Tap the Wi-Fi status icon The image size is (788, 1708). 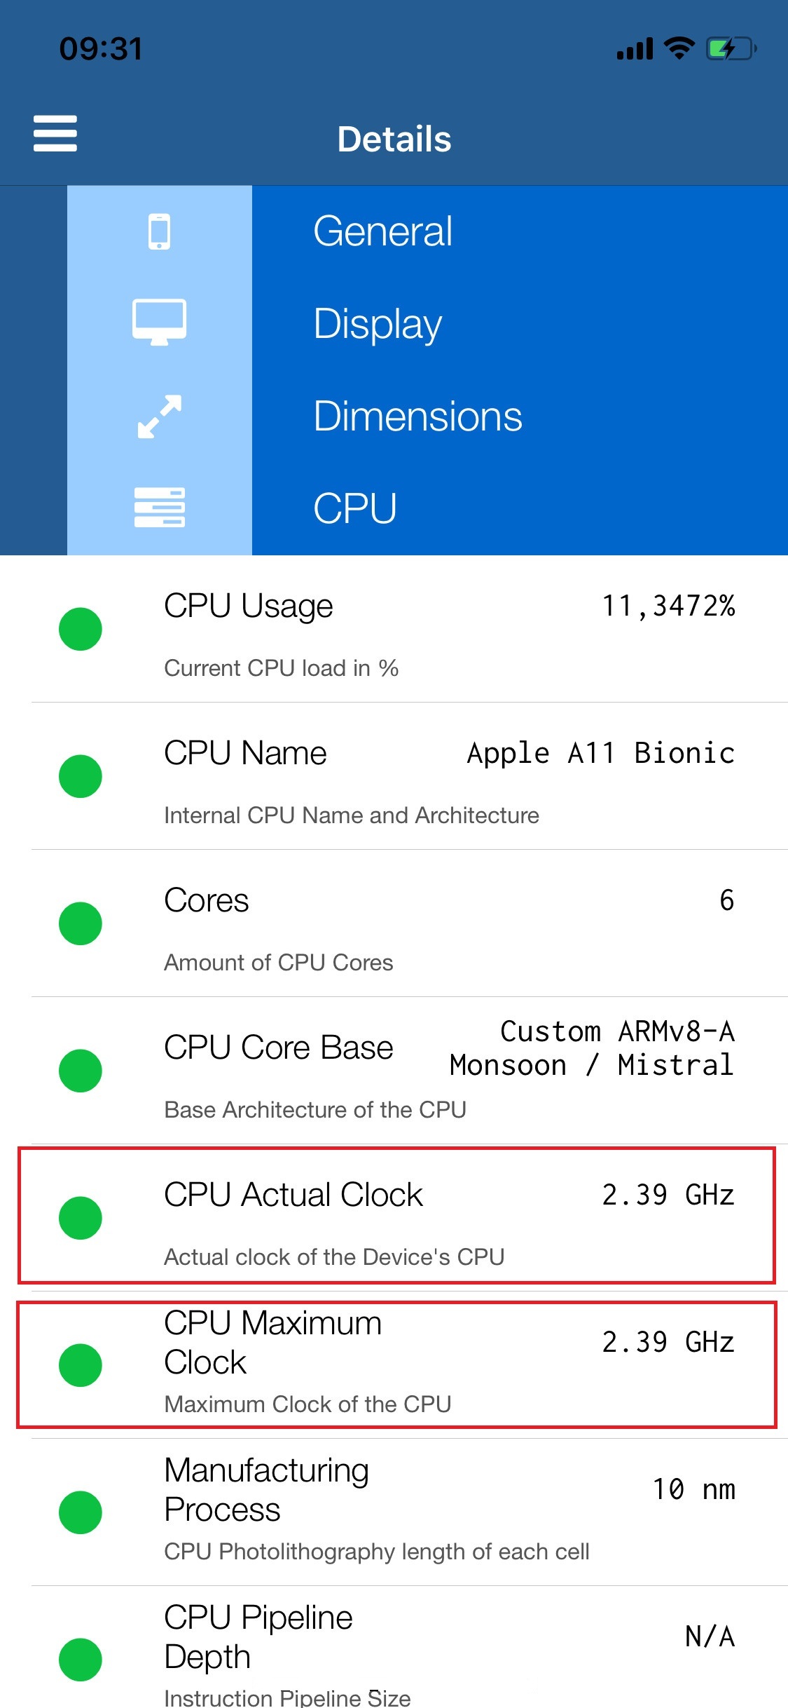point(679,48)
